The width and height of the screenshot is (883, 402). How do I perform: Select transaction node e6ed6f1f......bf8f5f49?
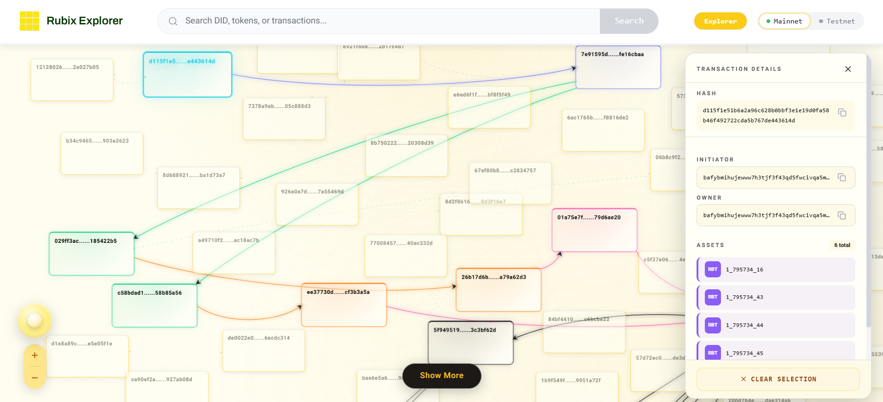tap(489, 108)
